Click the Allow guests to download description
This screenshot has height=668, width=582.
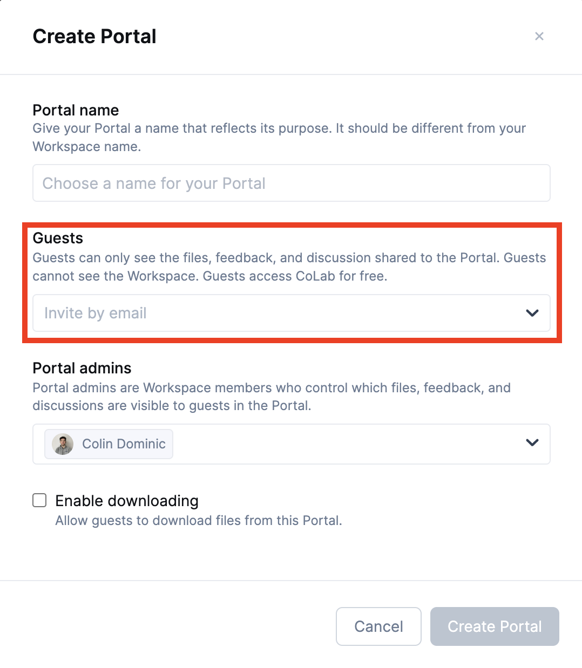199,521
